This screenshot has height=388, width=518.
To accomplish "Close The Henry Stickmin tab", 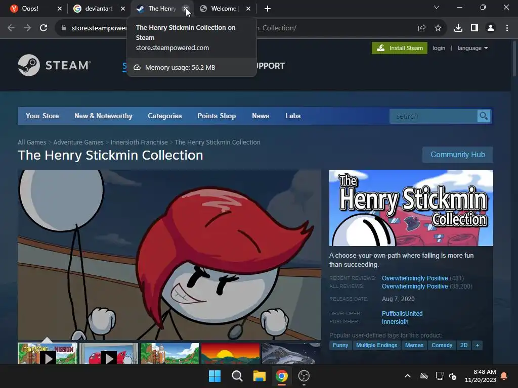I will pyautogui.click(x=185, y=9).
